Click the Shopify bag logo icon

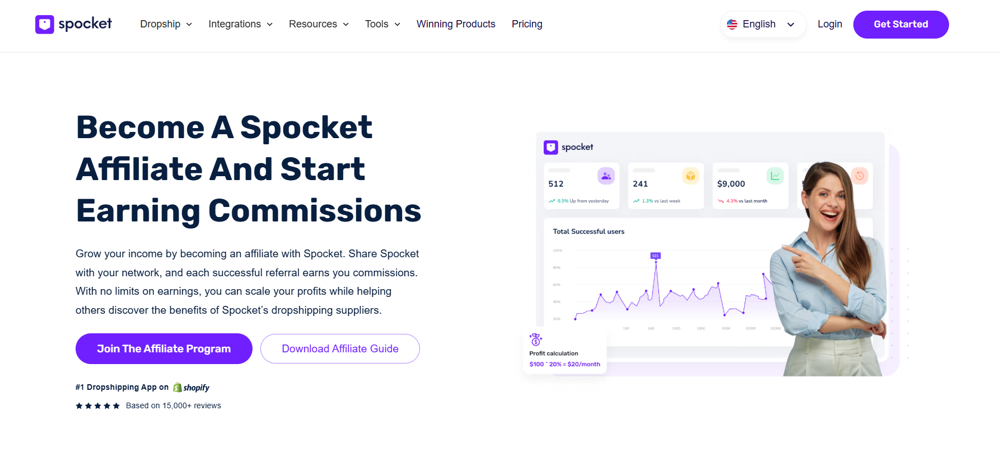(177, 387)
